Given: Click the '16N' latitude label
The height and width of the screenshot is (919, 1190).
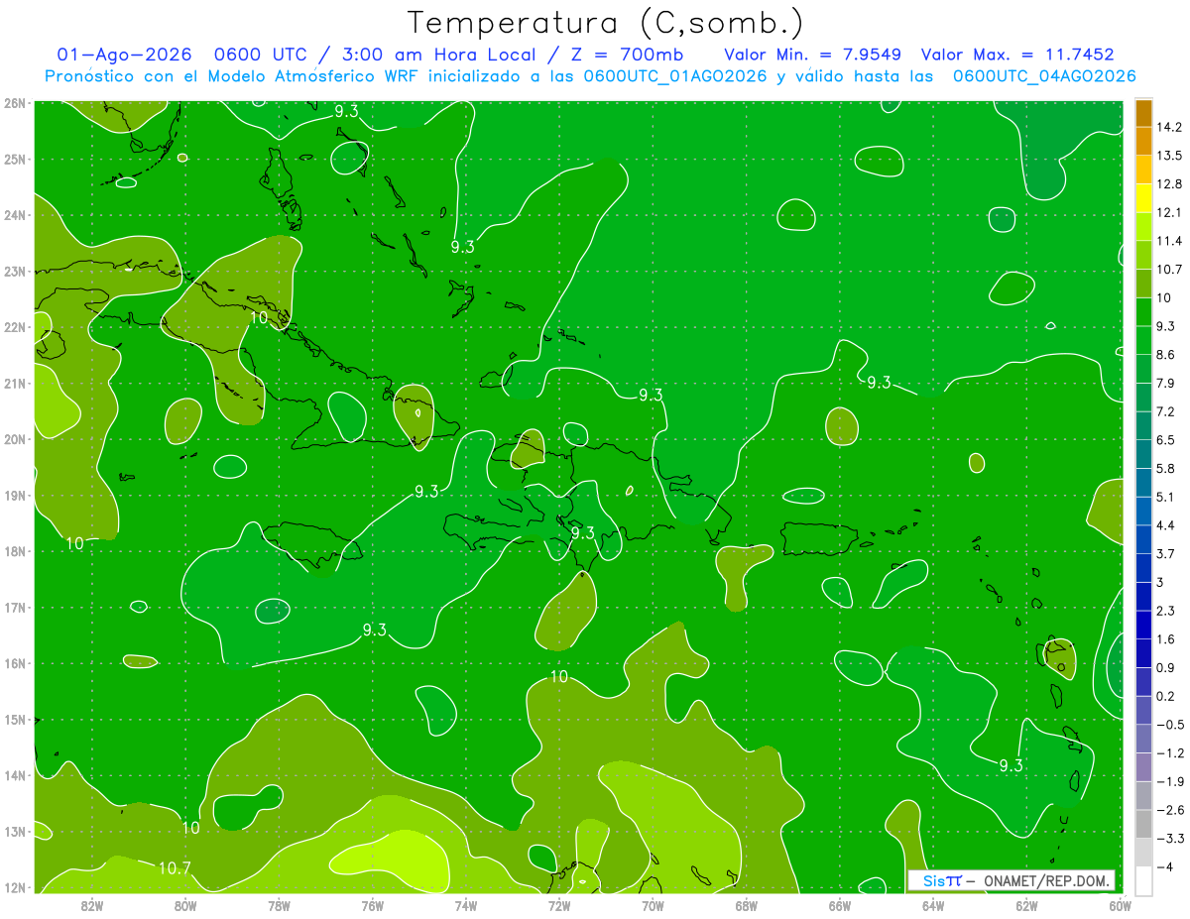Looking at the screenshot, I should 15,663.
